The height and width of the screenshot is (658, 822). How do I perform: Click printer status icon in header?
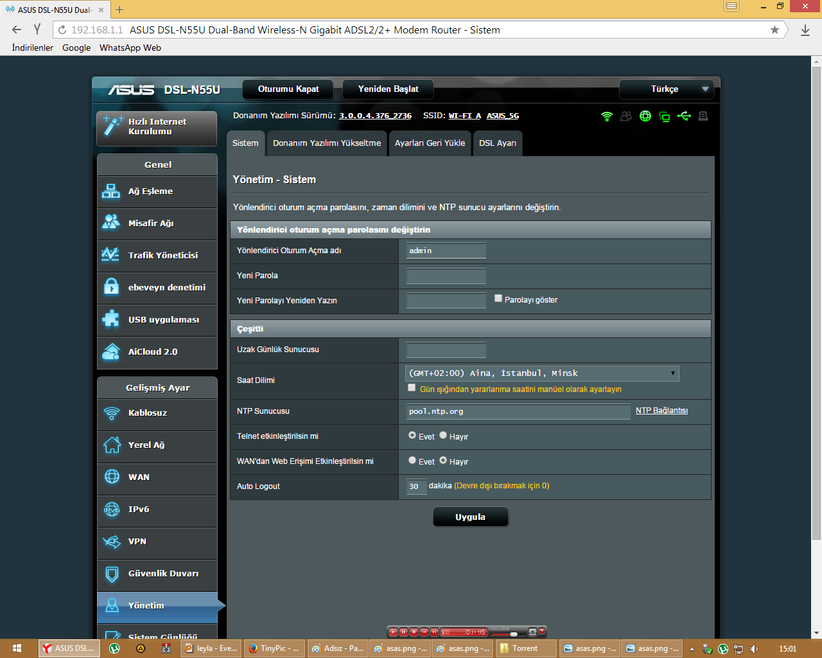(703, 116)
